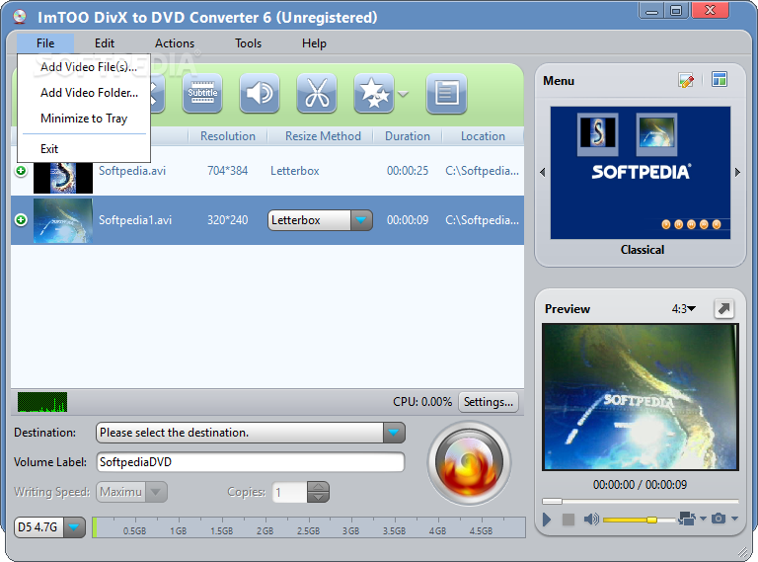The image size is (758, 562).
Task: Select the Clip scissors tool
Action: click(x=317, y=93)
